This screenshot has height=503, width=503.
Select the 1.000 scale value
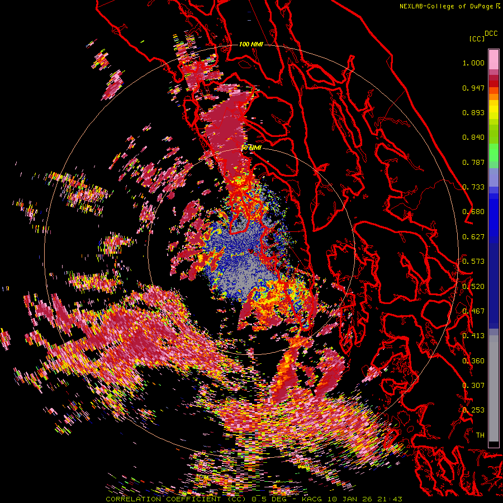[x=473, y=63]
